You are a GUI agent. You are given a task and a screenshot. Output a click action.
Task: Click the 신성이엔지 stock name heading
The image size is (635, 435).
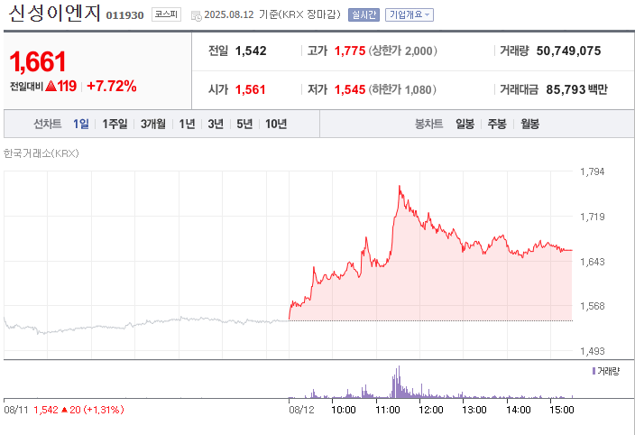[54, 14]
